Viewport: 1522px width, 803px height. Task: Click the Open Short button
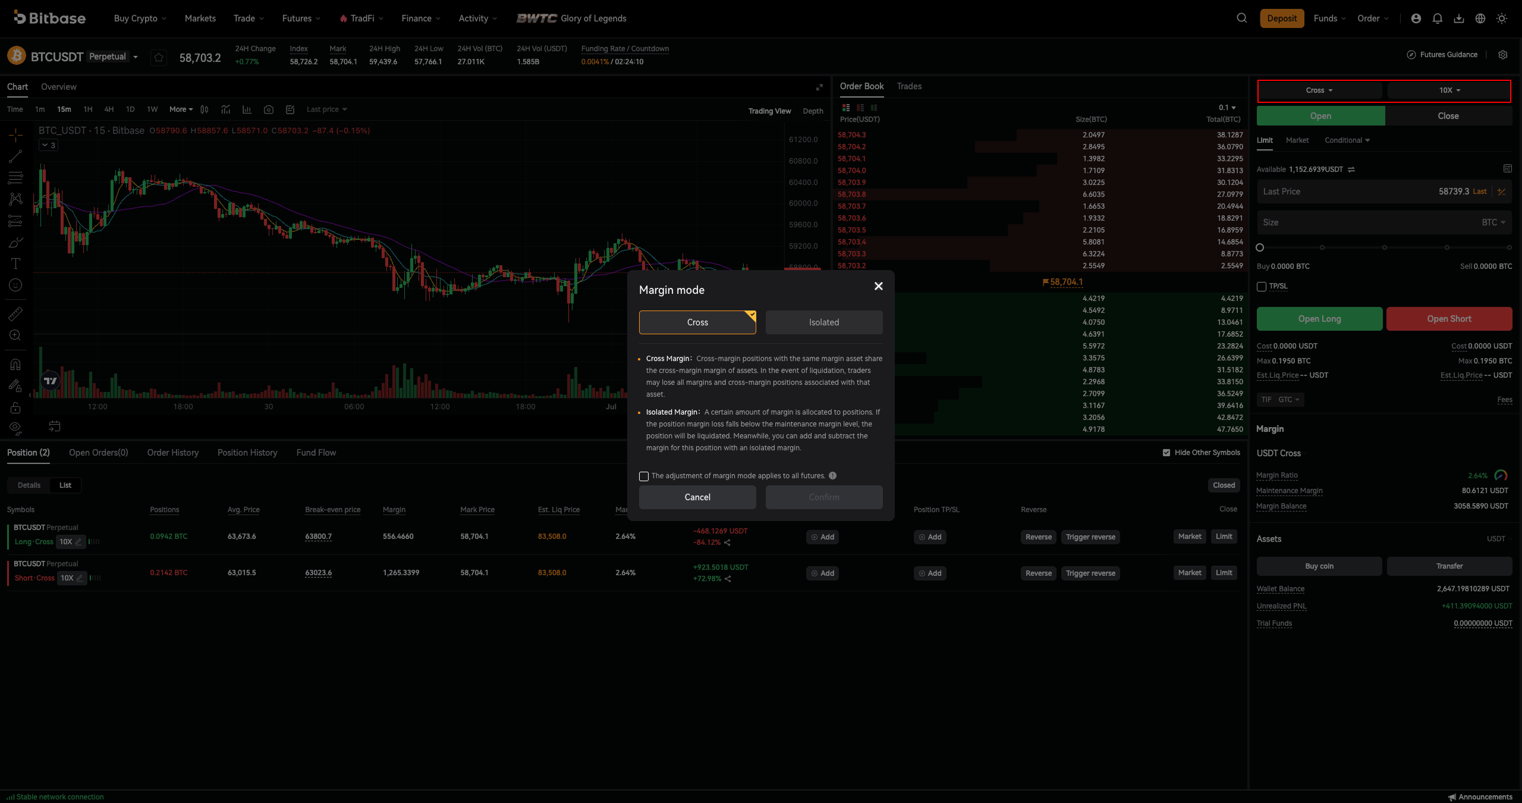pos(1449,319)
